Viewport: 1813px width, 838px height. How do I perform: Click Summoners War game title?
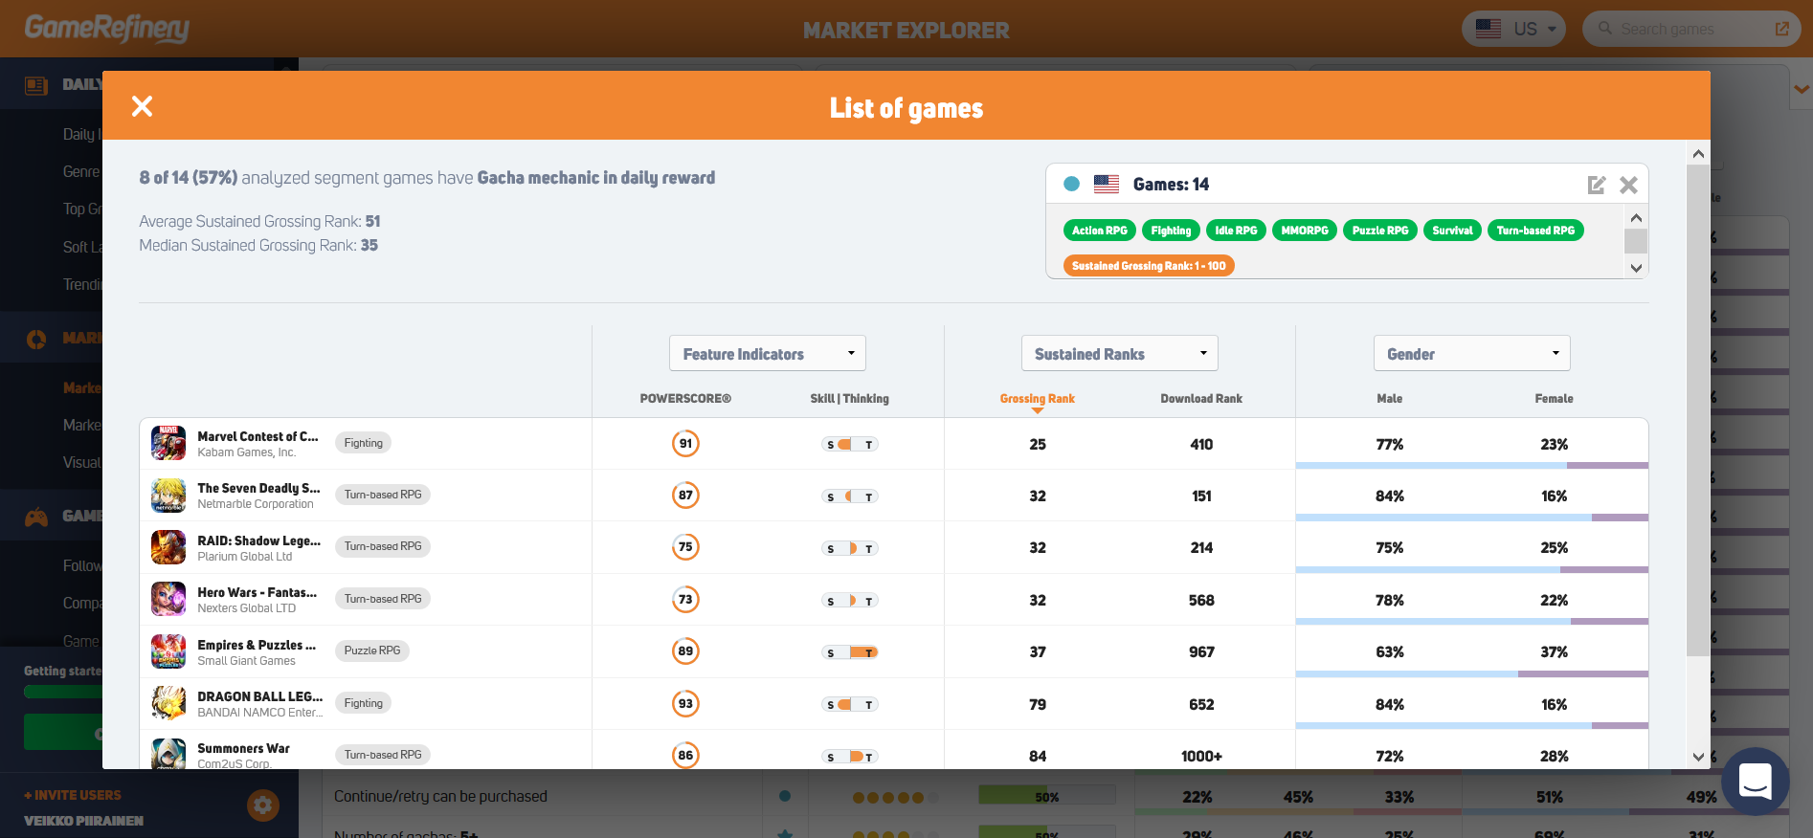(243, 748)
